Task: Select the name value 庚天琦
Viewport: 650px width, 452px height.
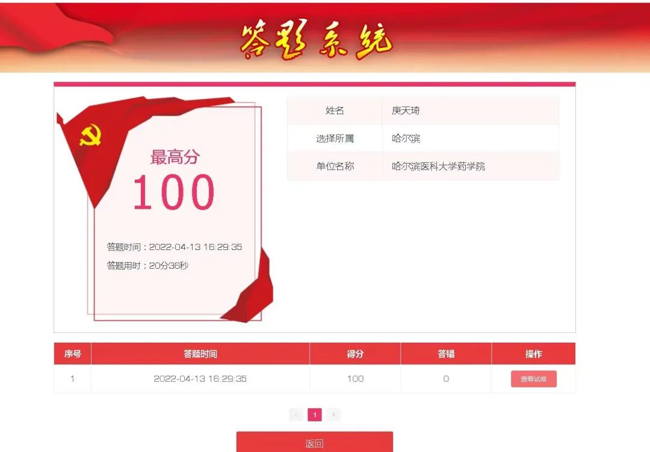Action: 406,111
